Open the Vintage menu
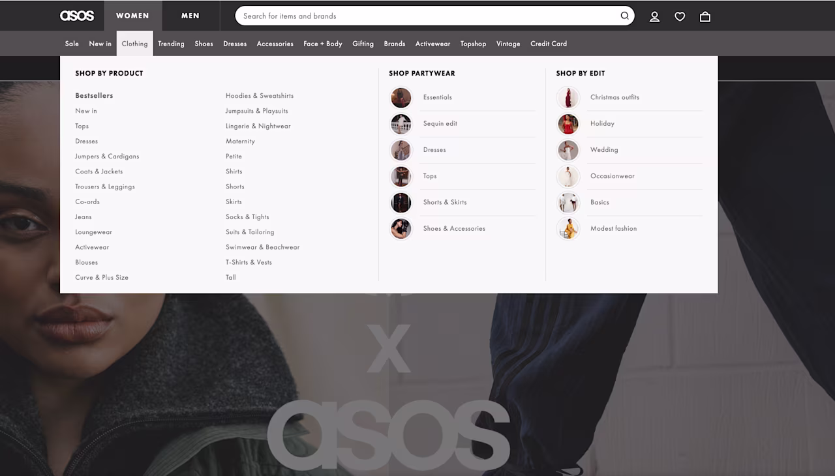The height and width of the screenshot is (476, 835). pos(508,44)
